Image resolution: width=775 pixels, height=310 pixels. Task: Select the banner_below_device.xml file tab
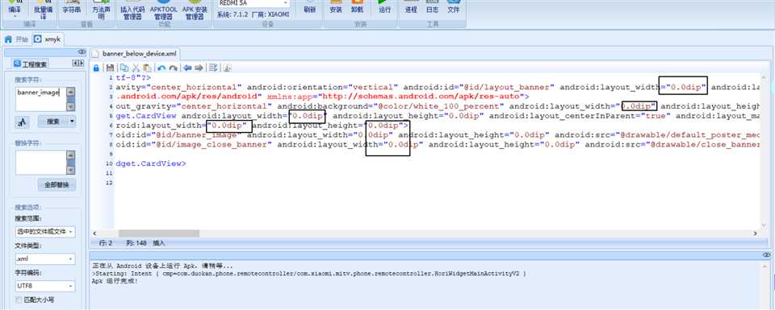[135, 54]
